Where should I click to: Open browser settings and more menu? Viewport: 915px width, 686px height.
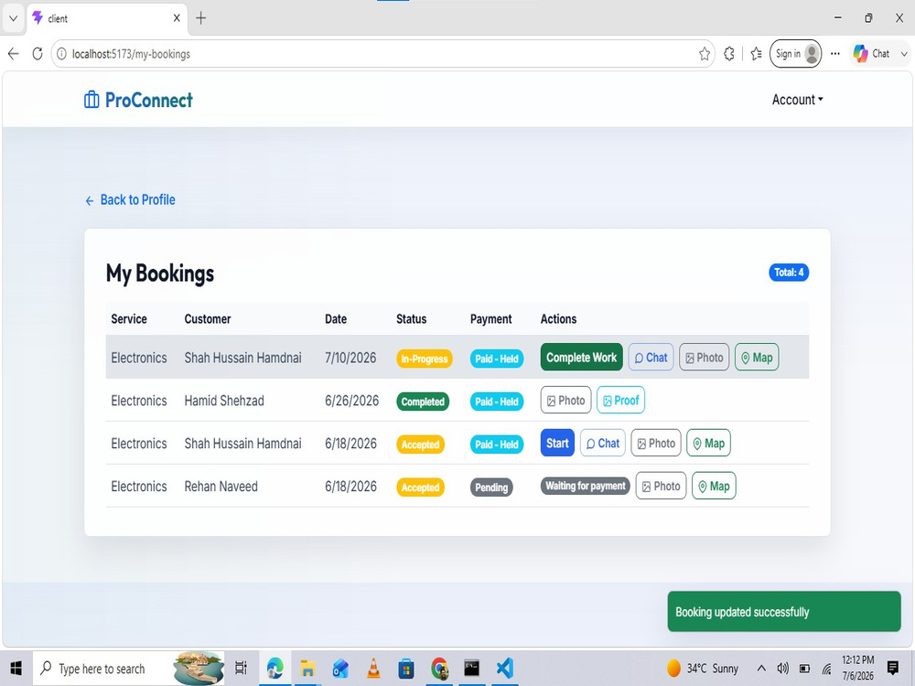(x=835, y=54)
